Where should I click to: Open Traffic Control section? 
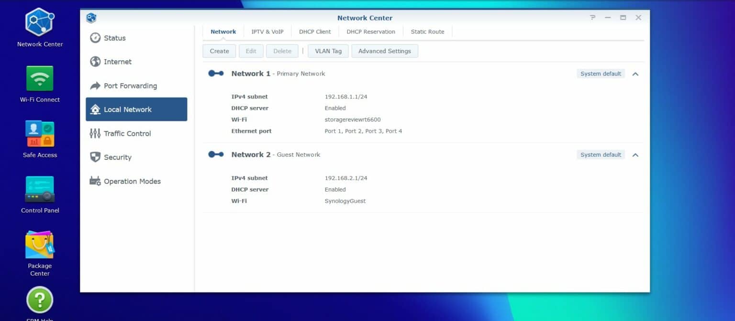point(136,133)
